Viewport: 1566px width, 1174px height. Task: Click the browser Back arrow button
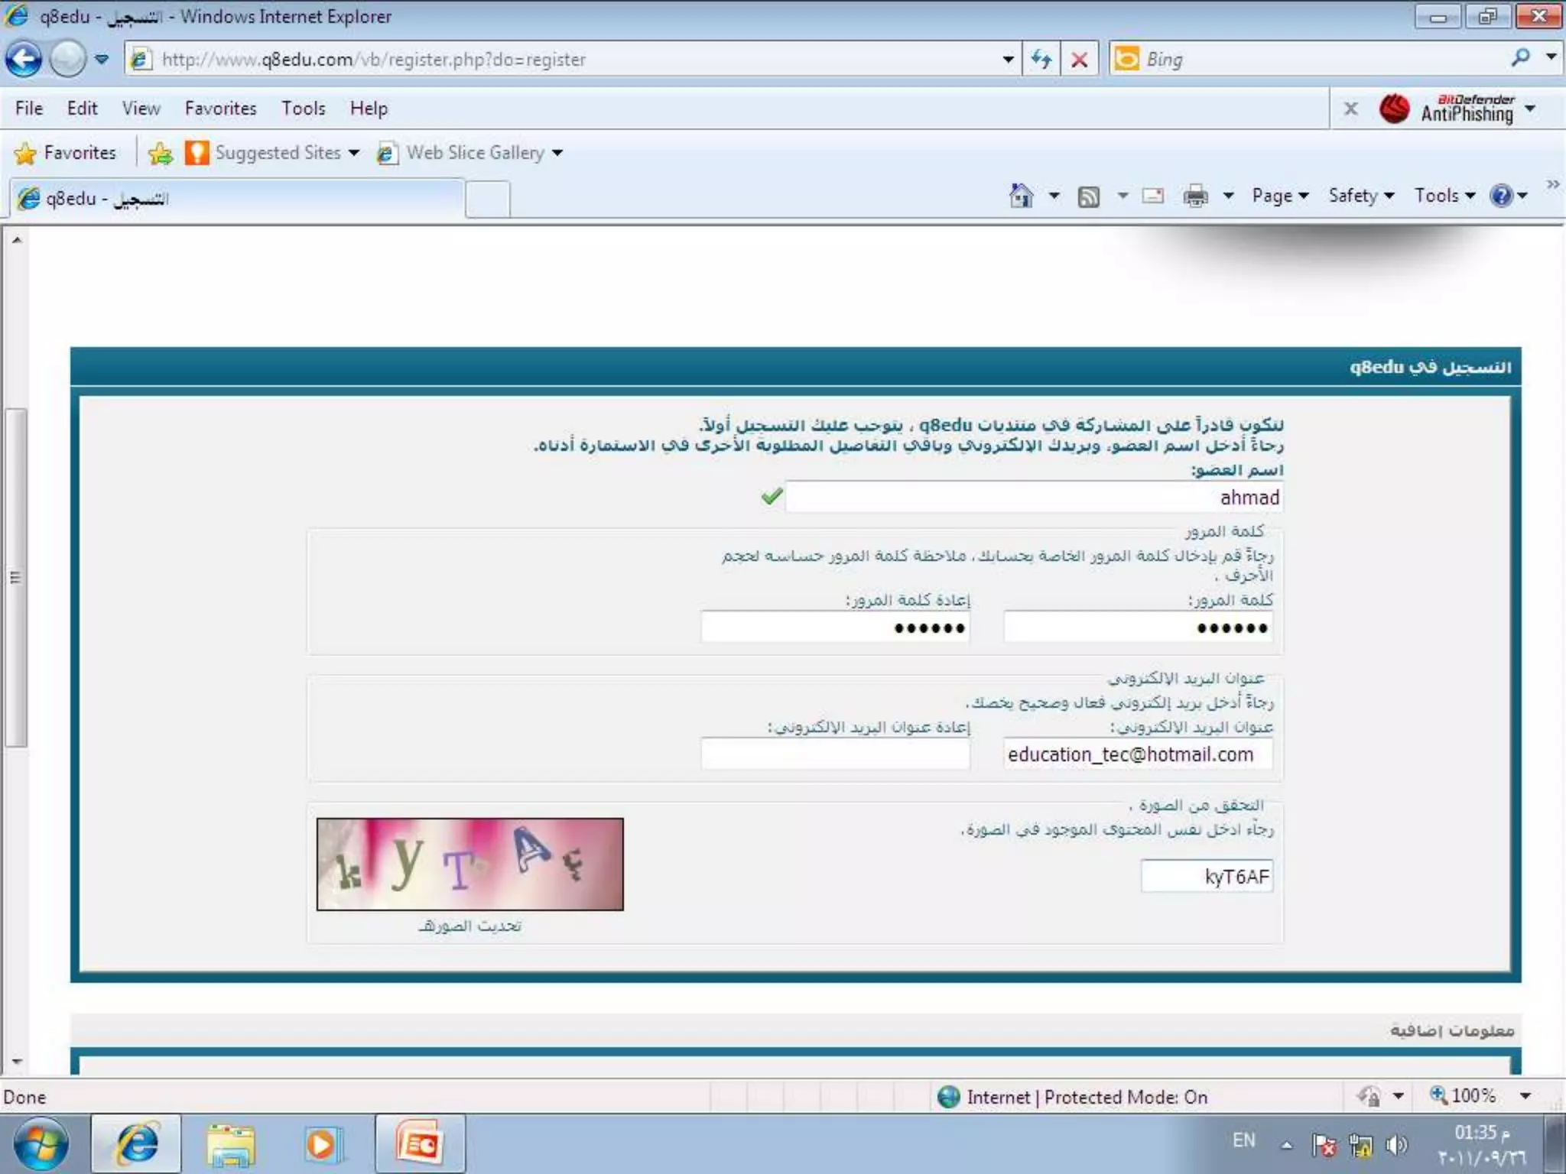click(x=24, y=59)
